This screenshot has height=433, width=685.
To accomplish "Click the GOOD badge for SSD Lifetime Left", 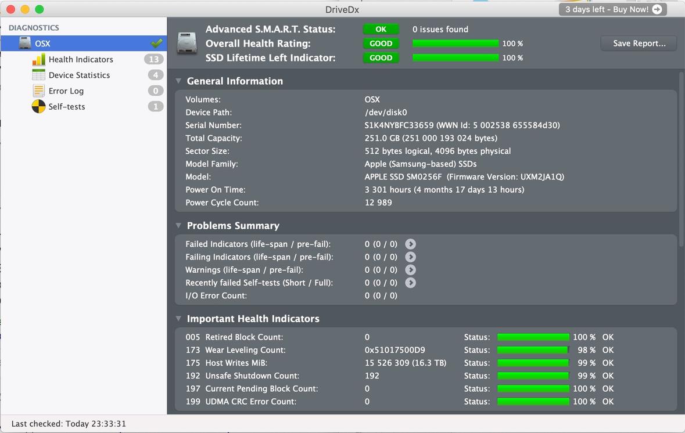I will 381,57.
